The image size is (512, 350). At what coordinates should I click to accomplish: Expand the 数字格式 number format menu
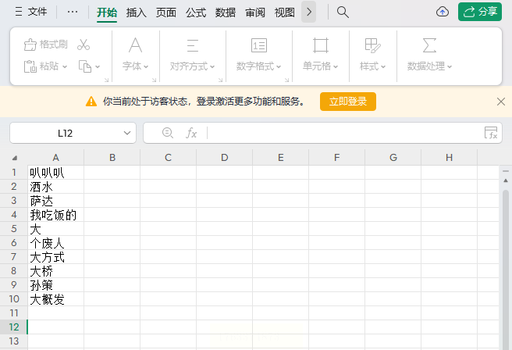(258, 66)
